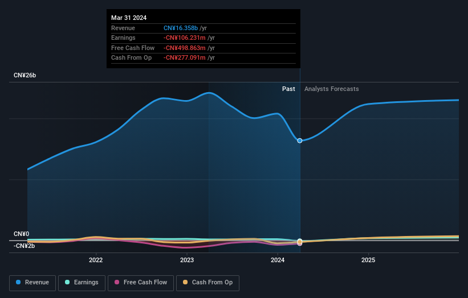The image size is (468, 298).
Task: Click the -CN¥277.091m cash from op value
Action: tap(185, 58)
